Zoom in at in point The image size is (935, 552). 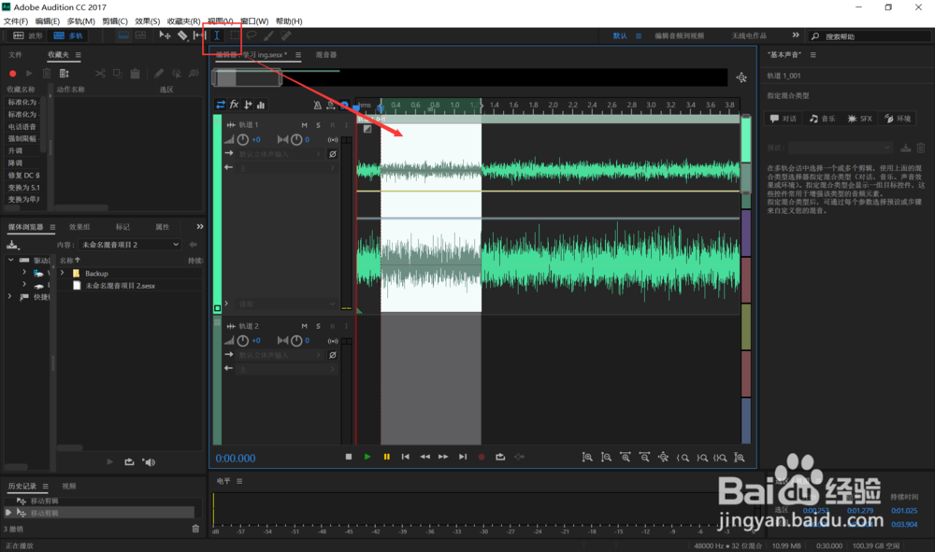click(x=683, y=458)
